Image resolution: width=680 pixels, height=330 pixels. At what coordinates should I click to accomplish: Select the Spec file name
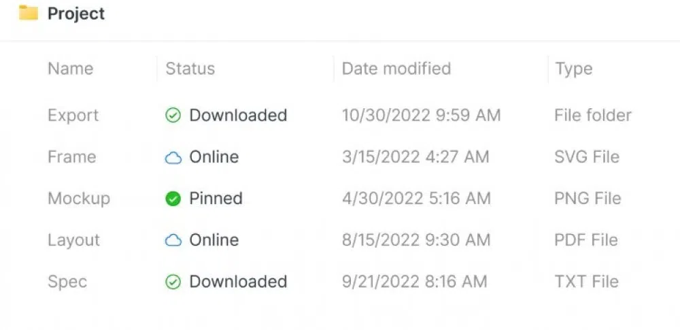pyautogui.click(x=67, y=282)
